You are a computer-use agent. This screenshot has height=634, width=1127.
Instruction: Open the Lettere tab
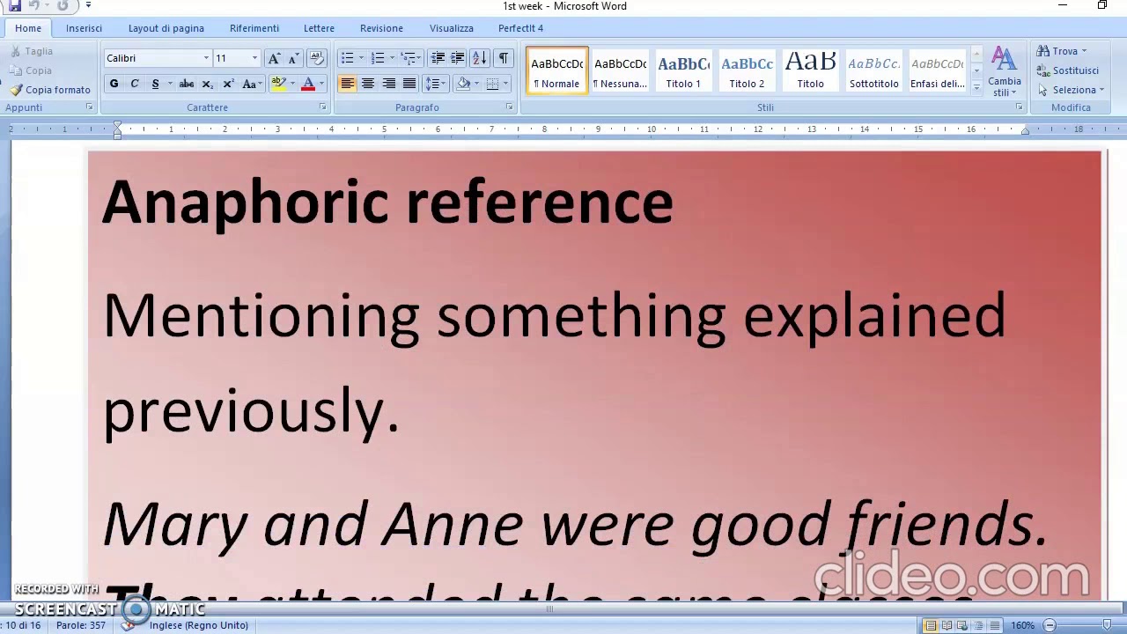[x=319, y=28]
